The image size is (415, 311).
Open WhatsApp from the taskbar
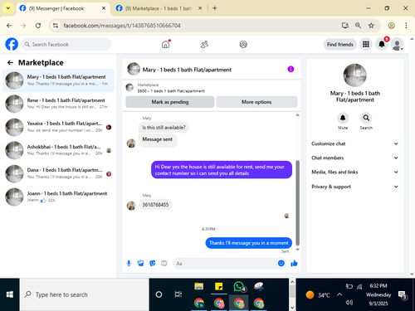239,287
